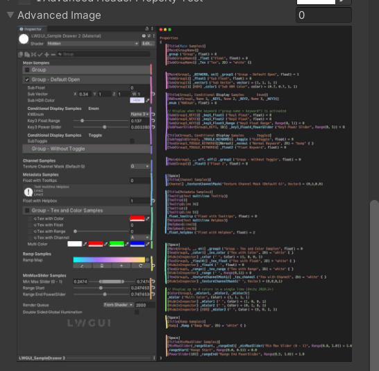This screenshot has width=379, height=371.
Task: Open the Tex with Channel dropdown showing A
Action: point(140,238)
